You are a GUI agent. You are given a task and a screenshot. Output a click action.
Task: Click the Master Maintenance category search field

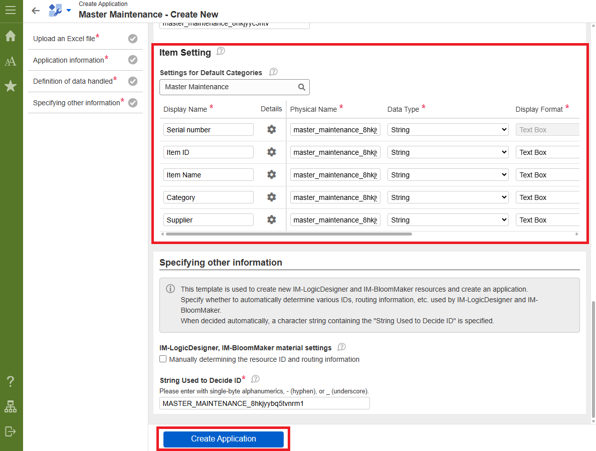tap(235, 87)
